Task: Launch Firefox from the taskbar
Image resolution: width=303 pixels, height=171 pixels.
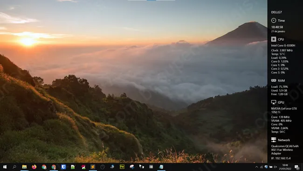Action: (34, 167)
